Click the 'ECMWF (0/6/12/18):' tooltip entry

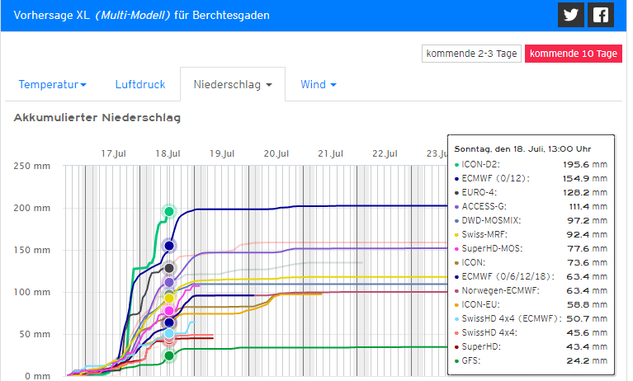pos(508,276)
